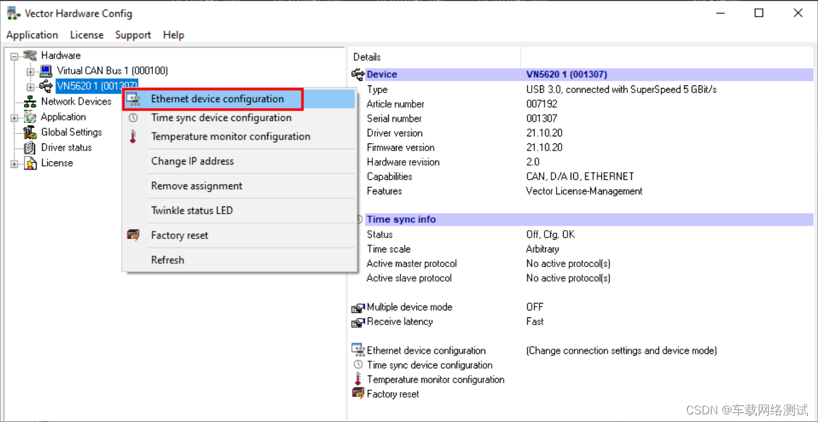This screenshot has height=422, width=818.
Task: Click the Network Devices tree icon
Action: click(x=30, y=102)
